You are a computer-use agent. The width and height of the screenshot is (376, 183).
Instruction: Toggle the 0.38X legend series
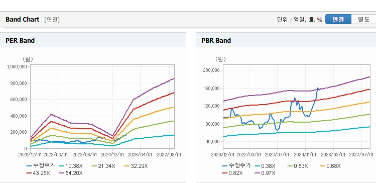pos(265,166)
